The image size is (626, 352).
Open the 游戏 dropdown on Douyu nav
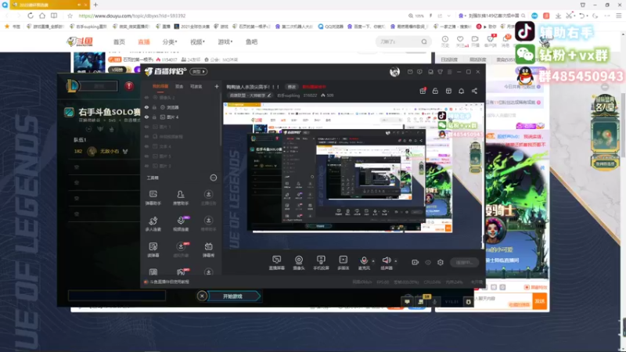225,41
